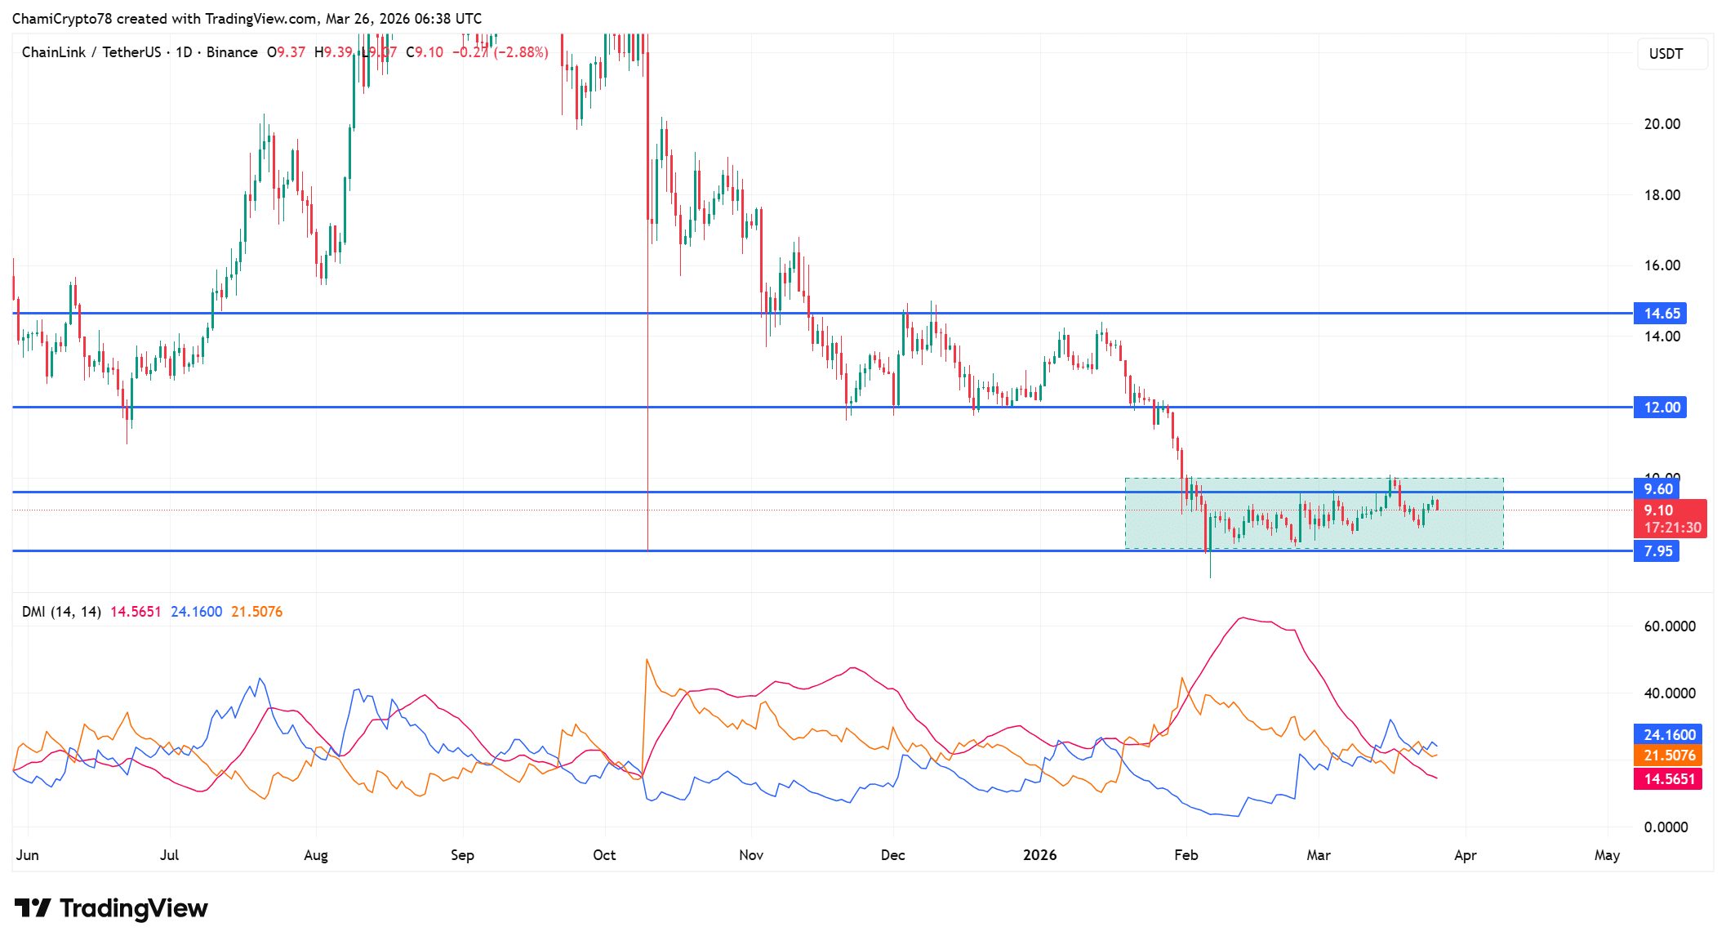Click the ChamiCrypto78 attribution text

click(62, 18)
